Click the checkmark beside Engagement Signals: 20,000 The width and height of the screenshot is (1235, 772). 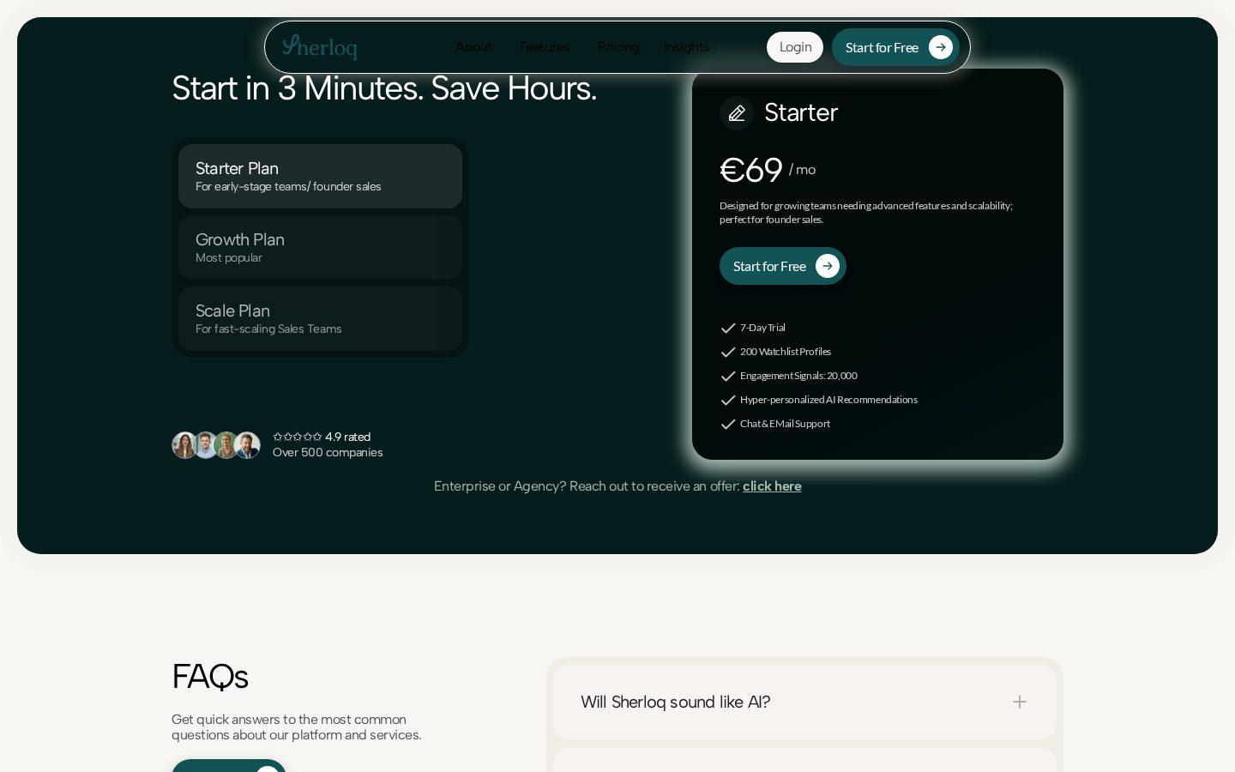(x=728, y=377)
